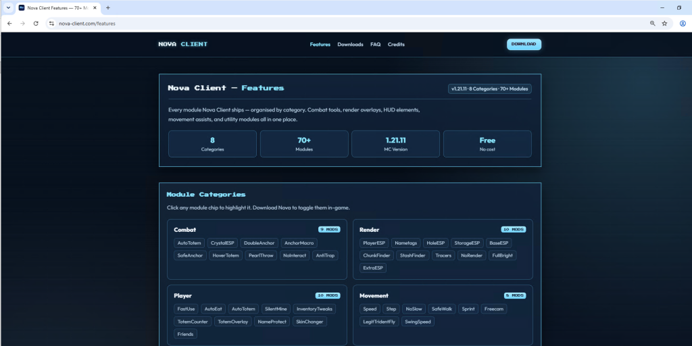Click the NOVA CLIENT logo
The image size is (692, 346).
point(182,44)
